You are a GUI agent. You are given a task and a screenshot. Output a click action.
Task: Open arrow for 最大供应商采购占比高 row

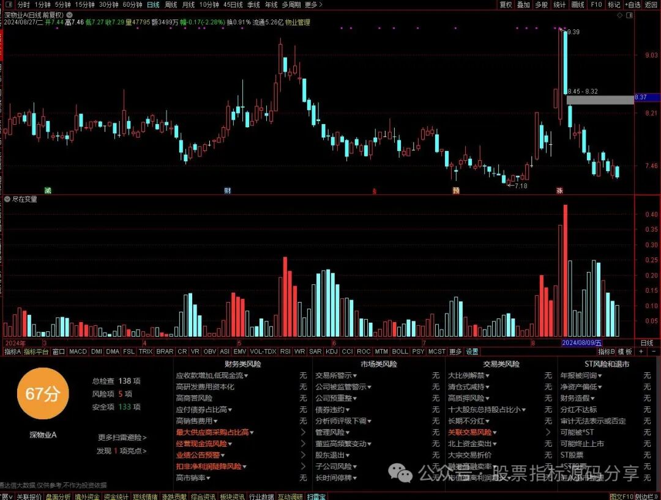pos(303,432)
